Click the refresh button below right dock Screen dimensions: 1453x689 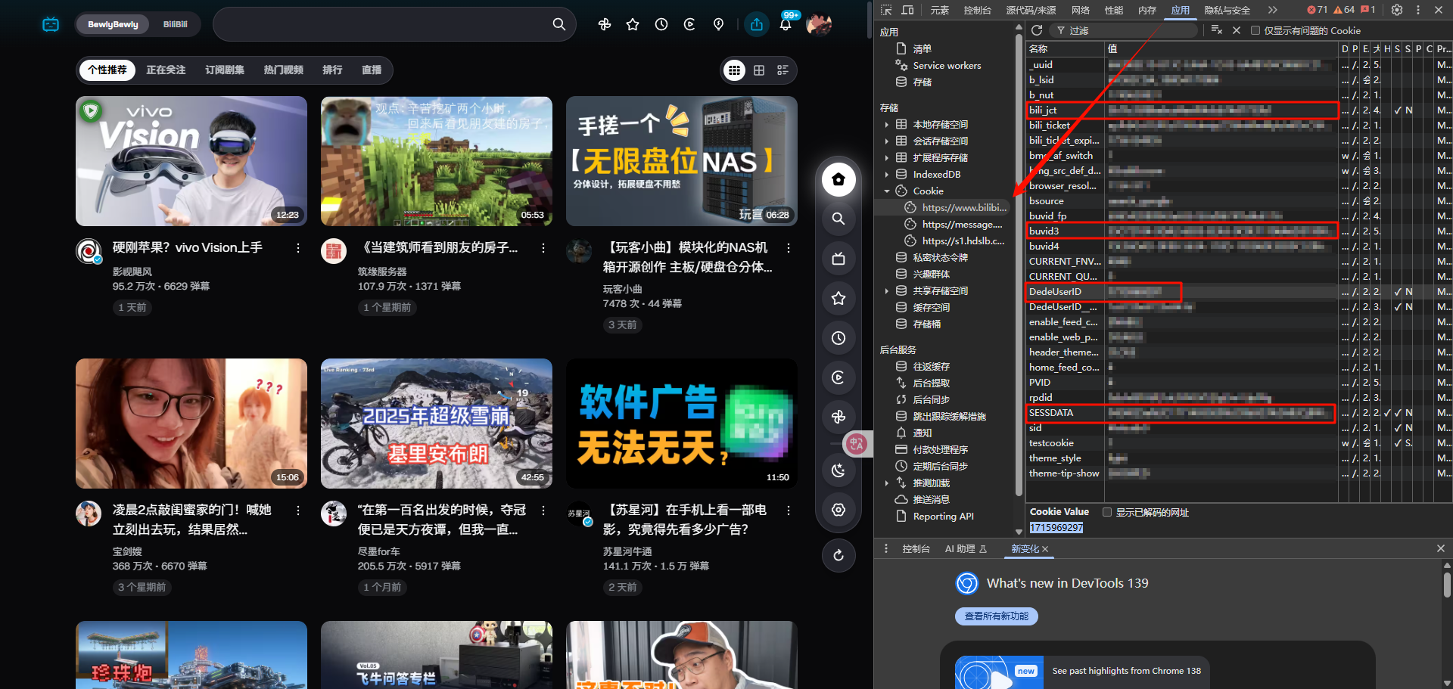[839, 555]
